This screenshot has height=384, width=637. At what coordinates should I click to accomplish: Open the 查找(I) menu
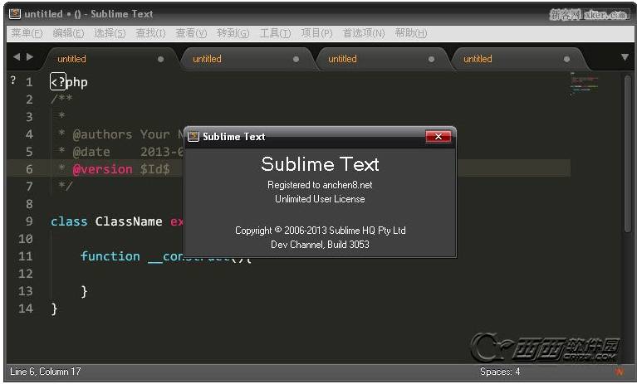150,33
